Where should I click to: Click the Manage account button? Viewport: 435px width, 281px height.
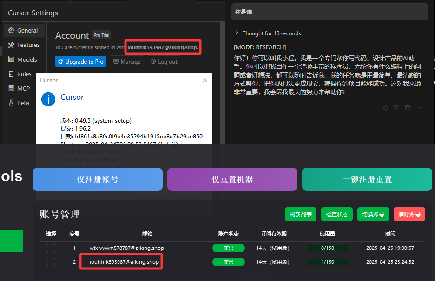coord(127,61)
